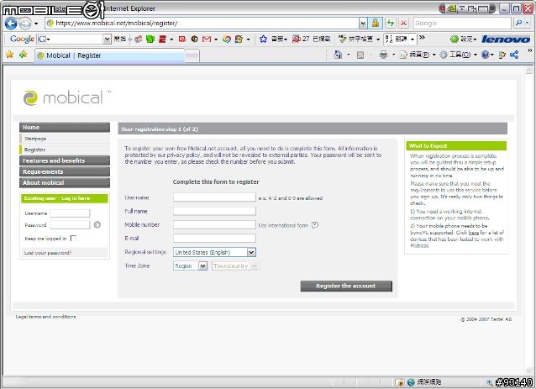Click the share icon on command bar
Viewport: 536px width, 389px height.
tap(514, 55)
